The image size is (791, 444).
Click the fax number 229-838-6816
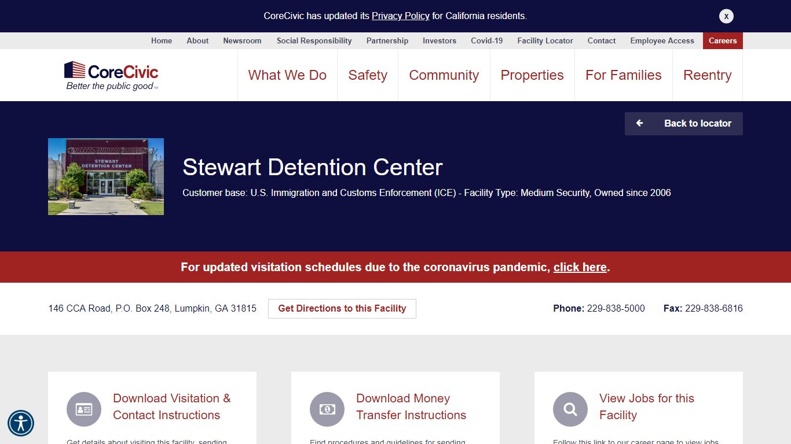tap(713, 308)
